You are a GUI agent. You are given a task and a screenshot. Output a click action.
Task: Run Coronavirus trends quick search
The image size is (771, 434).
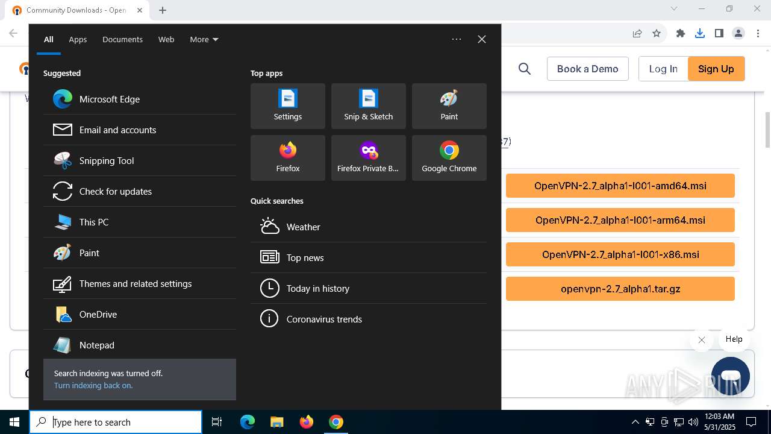coord(369,319)
